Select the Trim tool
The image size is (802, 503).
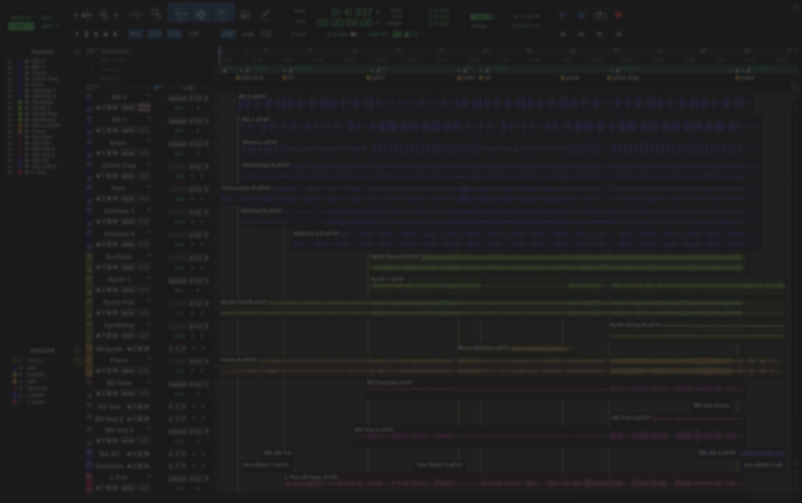pos(180,14)
